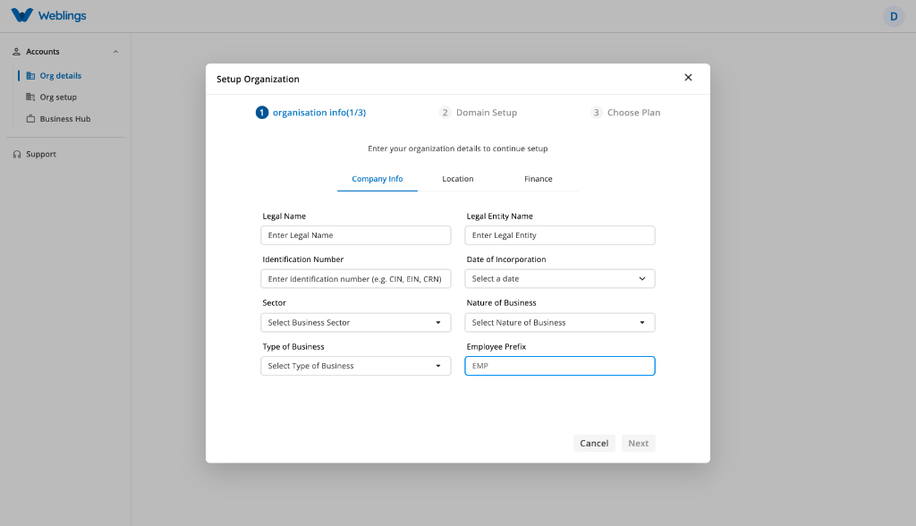Click the 'Date of Incorporation' label
The image size is (916, 526).
coord(506,259)
